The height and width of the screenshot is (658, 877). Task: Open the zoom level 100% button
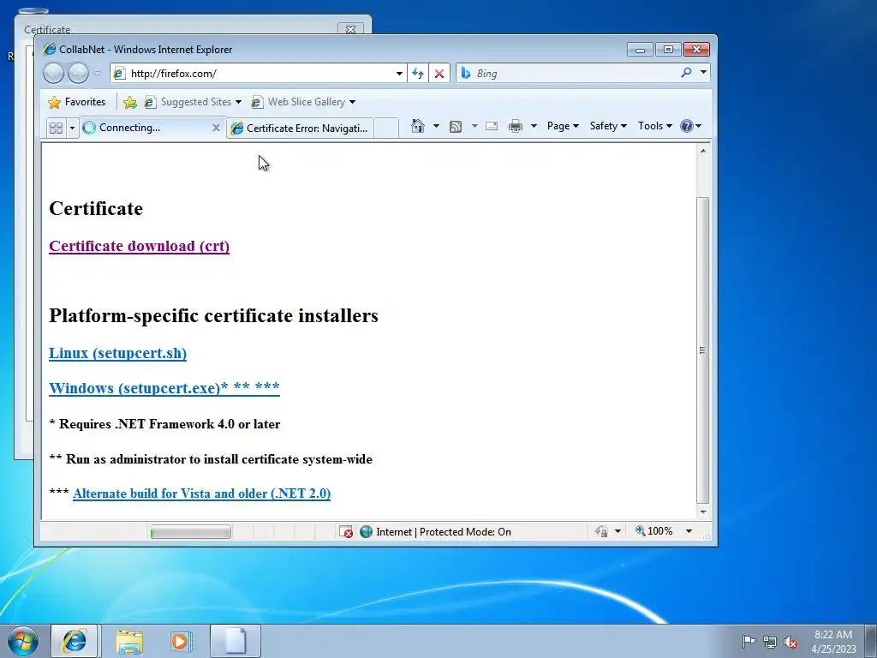pos(653,531)
